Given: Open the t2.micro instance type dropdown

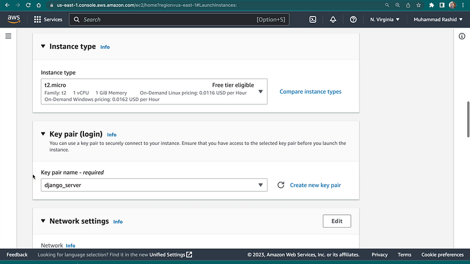Looking at the screenshot, I should tap(154, 92).
